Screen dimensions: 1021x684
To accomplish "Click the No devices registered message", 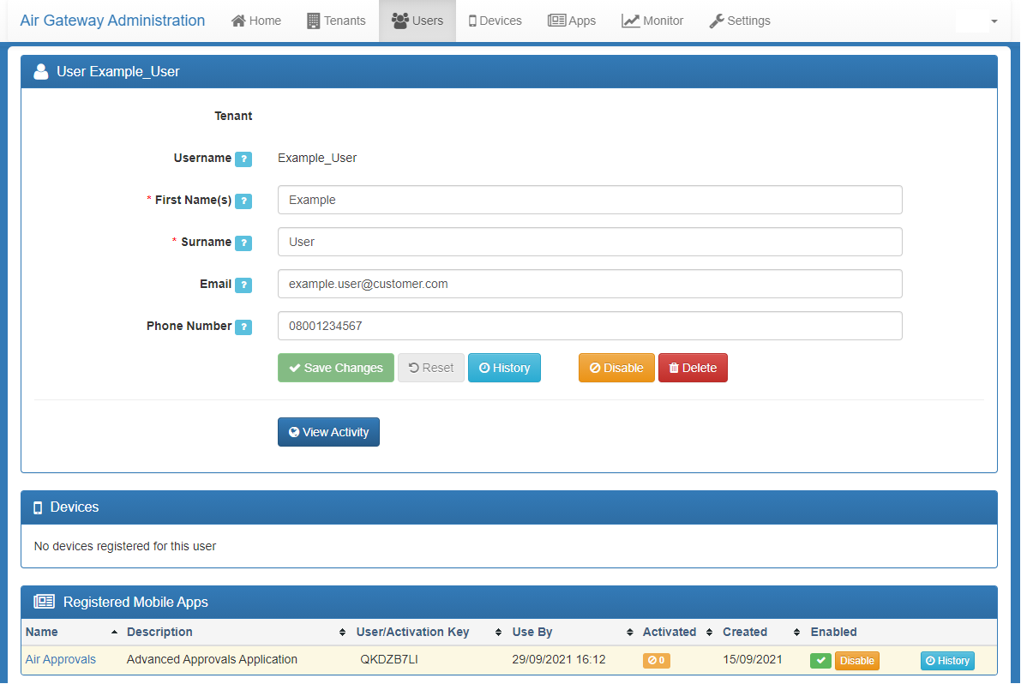I will 125,546.
